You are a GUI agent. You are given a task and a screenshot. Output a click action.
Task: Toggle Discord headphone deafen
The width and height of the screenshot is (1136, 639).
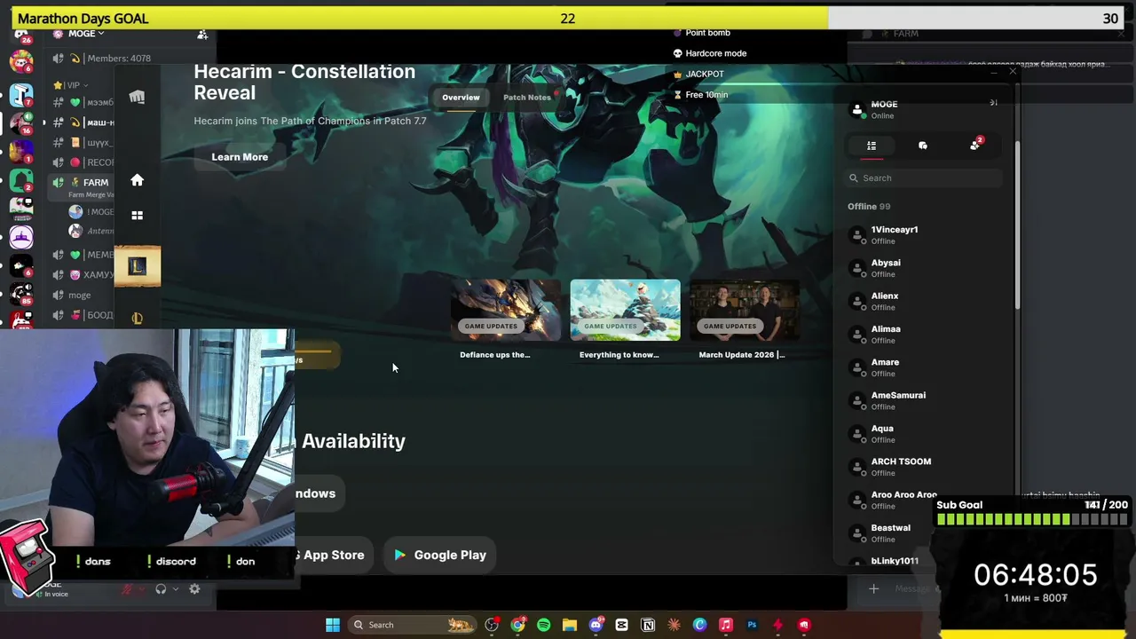161,589
